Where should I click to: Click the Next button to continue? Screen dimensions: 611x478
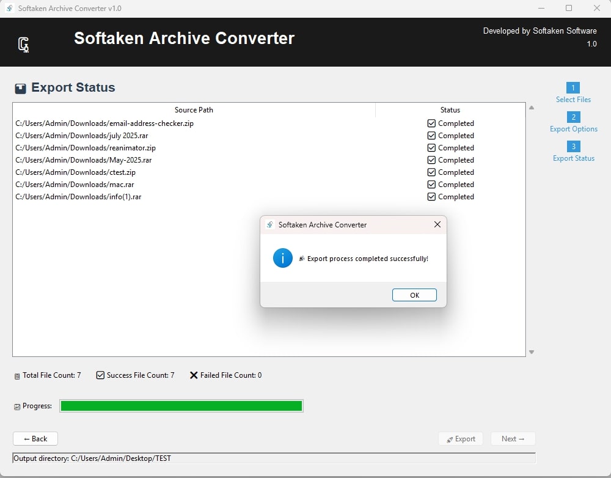click(x=513, y=438)
